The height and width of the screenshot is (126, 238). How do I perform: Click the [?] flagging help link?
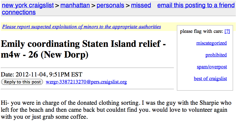(227, 31)
